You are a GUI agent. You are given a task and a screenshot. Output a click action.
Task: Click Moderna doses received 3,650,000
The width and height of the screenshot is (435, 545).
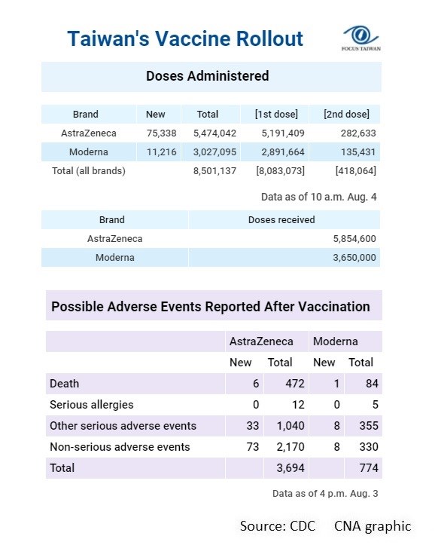pos(354,258)
